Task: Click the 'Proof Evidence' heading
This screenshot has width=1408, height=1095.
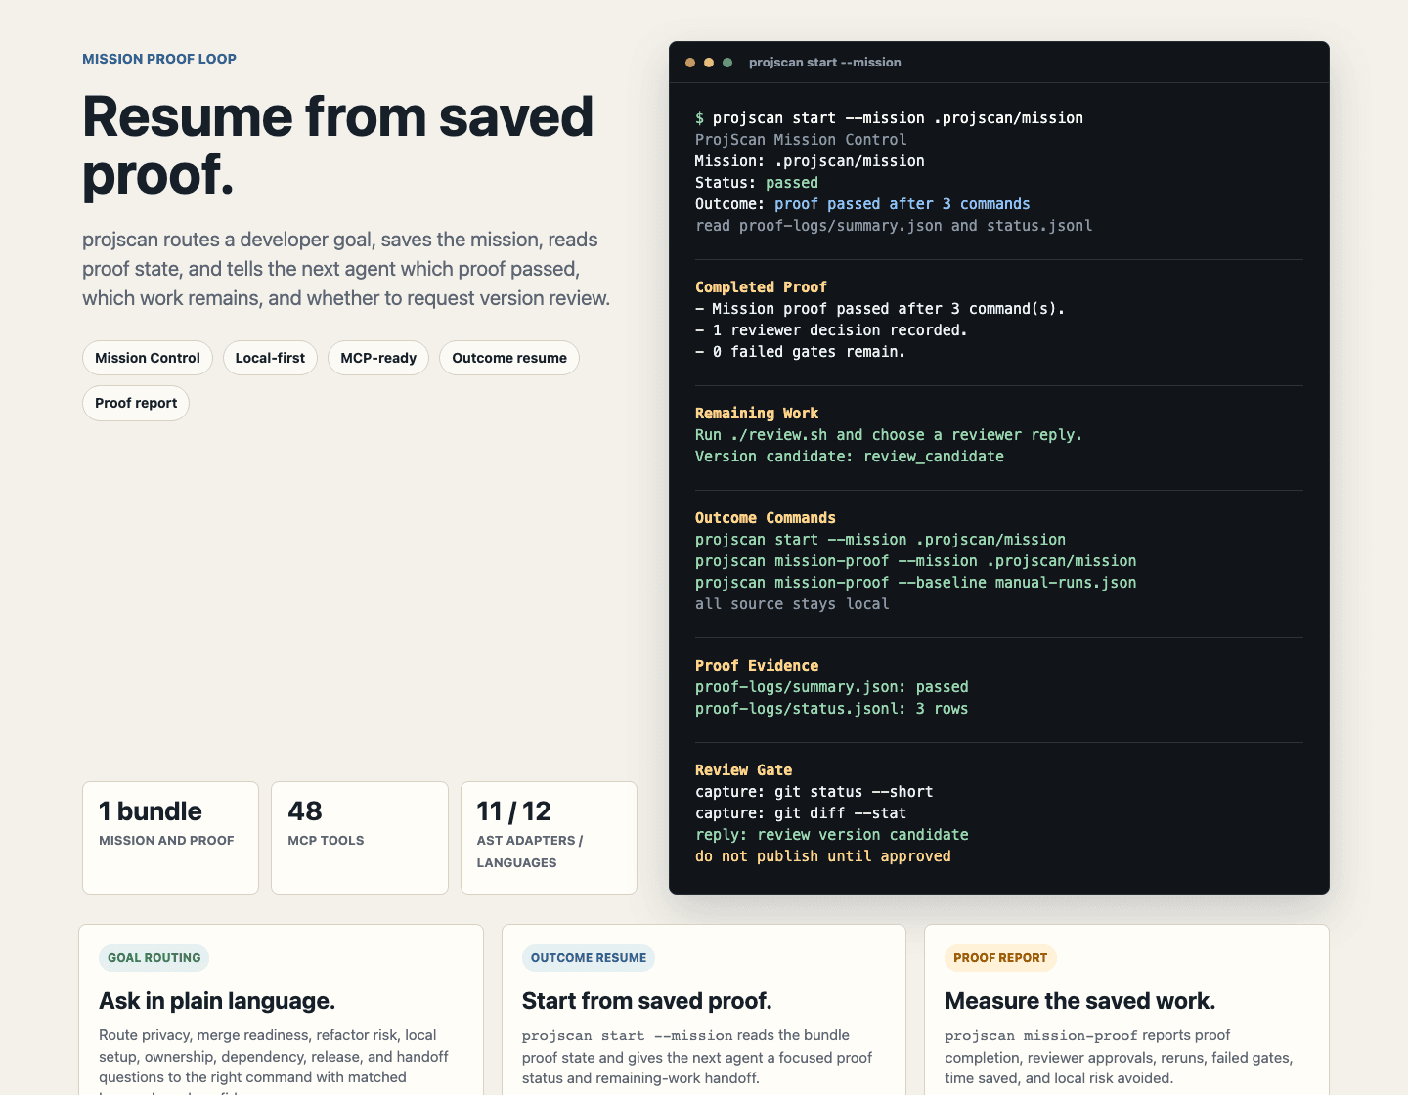Action: [x=757, y=666]
